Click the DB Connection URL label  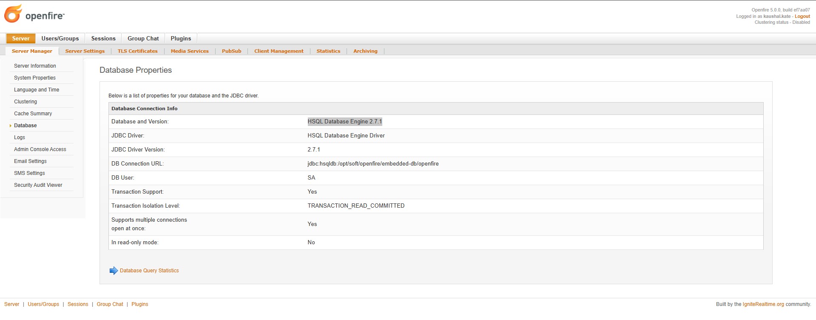click(x=137, y=164)
